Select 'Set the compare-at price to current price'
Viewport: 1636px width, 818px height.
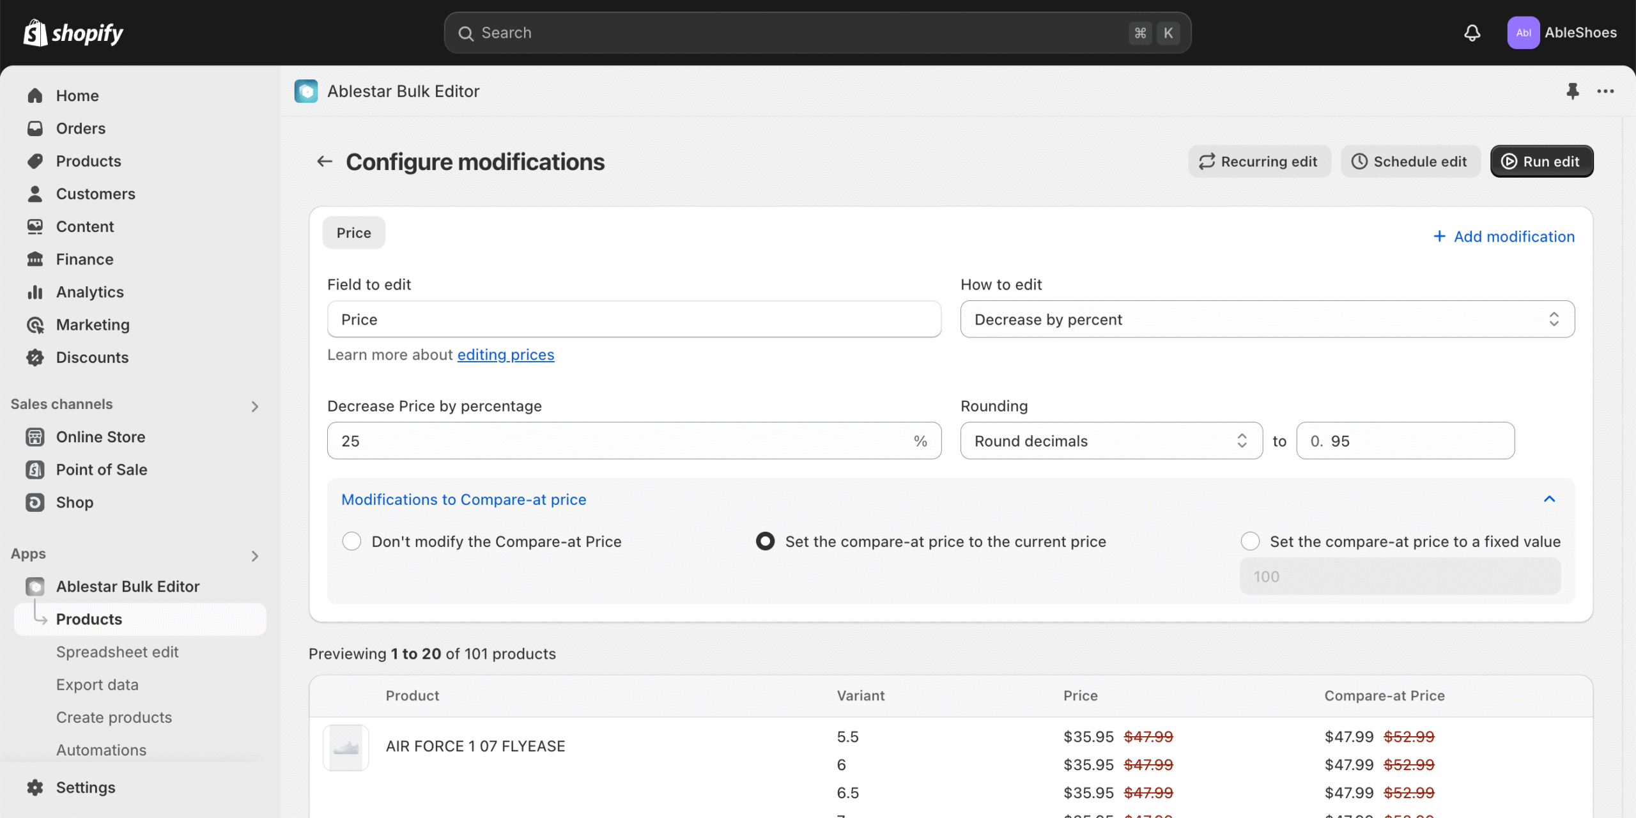[x=764, y=541]
